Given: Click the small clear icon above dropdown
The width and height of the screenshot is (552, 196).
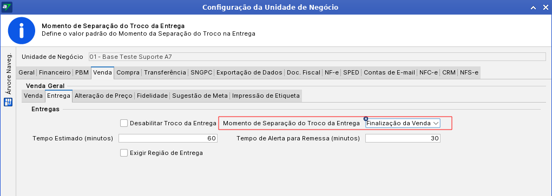Looking at the screenshot, I should tap(366, 119).
